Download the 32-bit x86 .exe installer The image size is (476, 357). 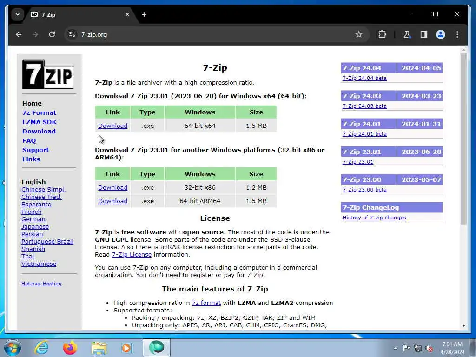pyautogui.click(x=112, y=188)
